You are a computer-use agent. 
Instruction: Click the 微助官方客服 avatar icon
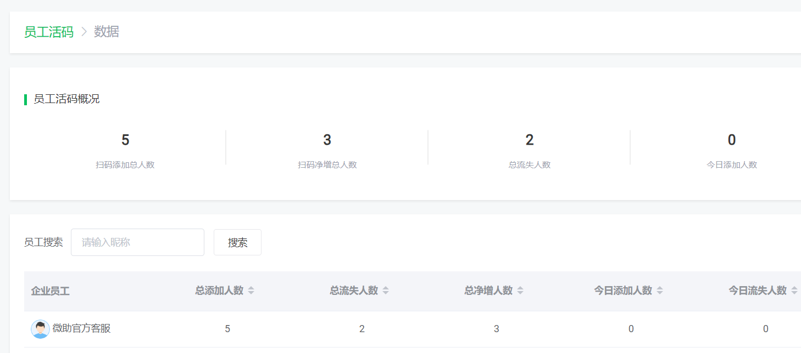(40, 329)
